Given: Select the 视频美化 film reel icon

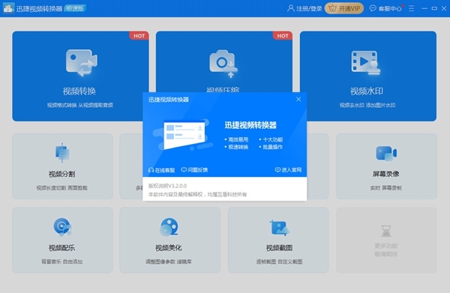Looking at the screenshot, I should point(169,227).
